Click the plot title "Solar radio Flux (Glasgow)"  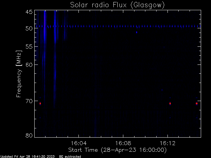[x=117, y=5]
